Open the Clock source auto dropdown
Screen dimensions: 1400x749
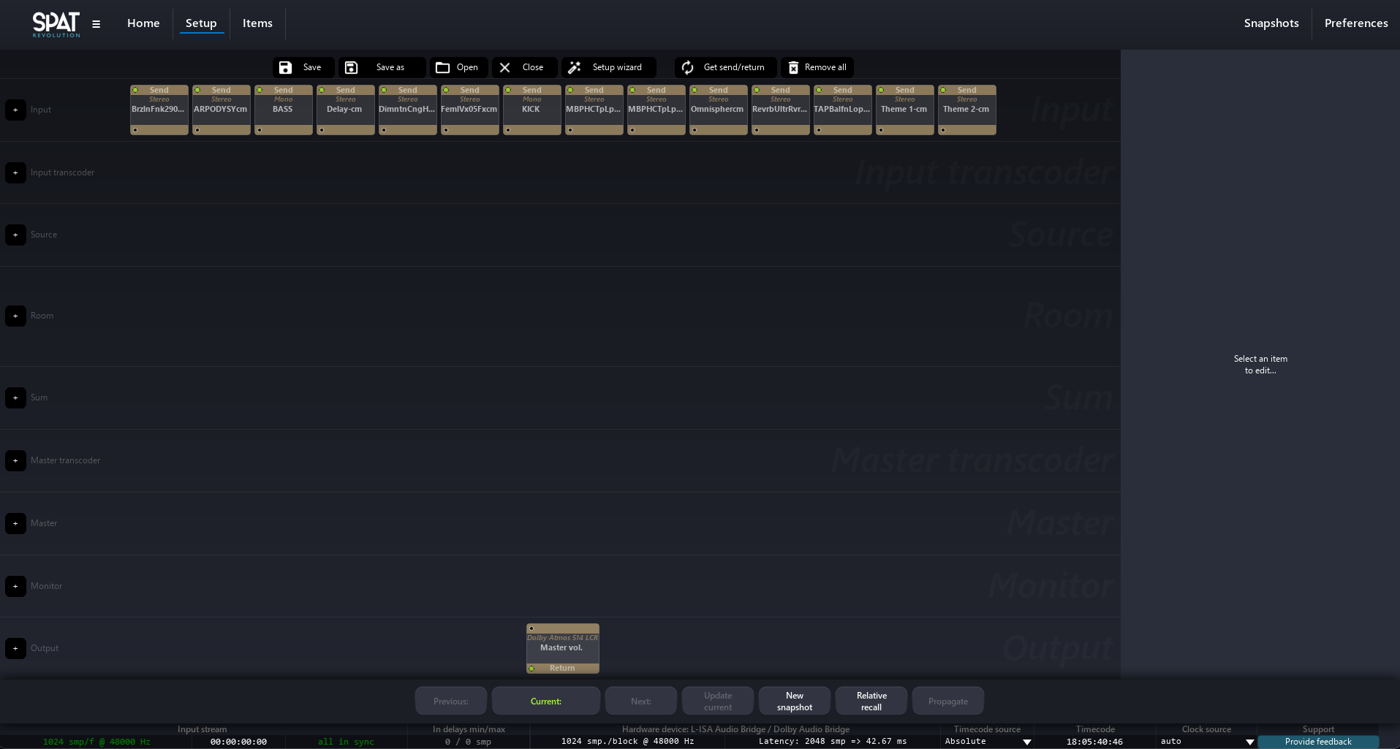[x=1249, y=742]
